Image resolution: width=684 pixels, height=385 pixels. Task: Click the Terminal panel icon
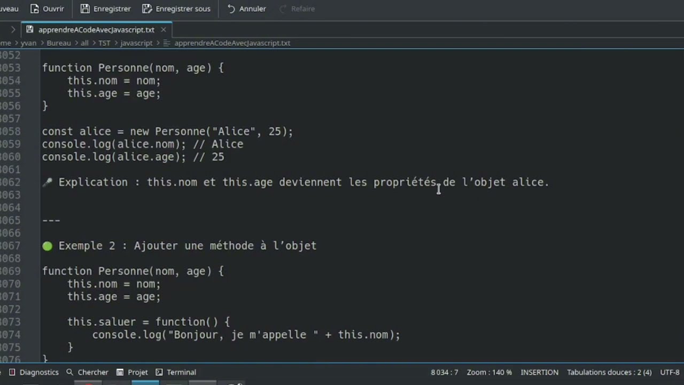click(x=159, y=372)
